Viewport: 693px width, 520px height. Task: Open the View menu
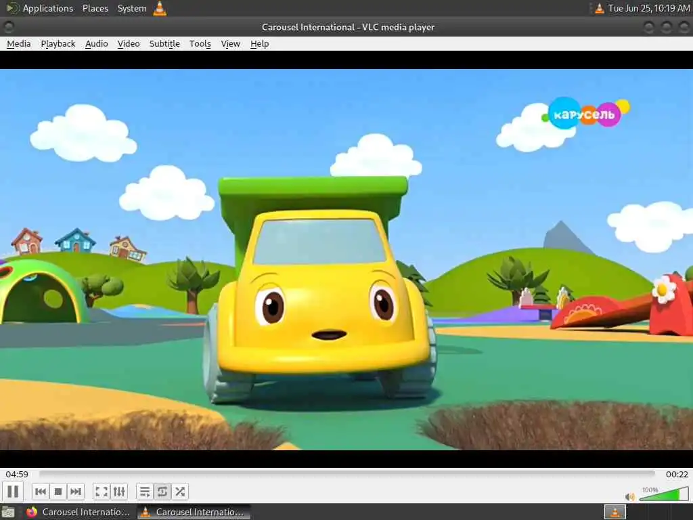[230, 44]
